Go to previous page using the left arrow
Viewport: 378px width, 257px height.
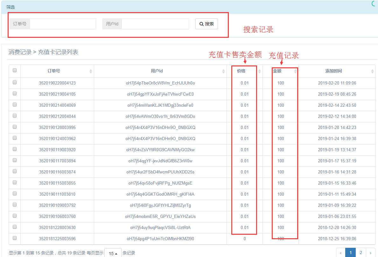coord(341,253)
